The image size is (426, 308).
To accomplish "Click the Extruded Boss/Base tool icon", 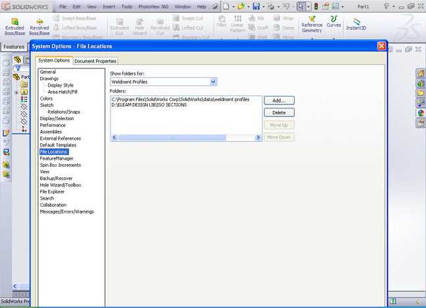I will (x=14, y=22).
